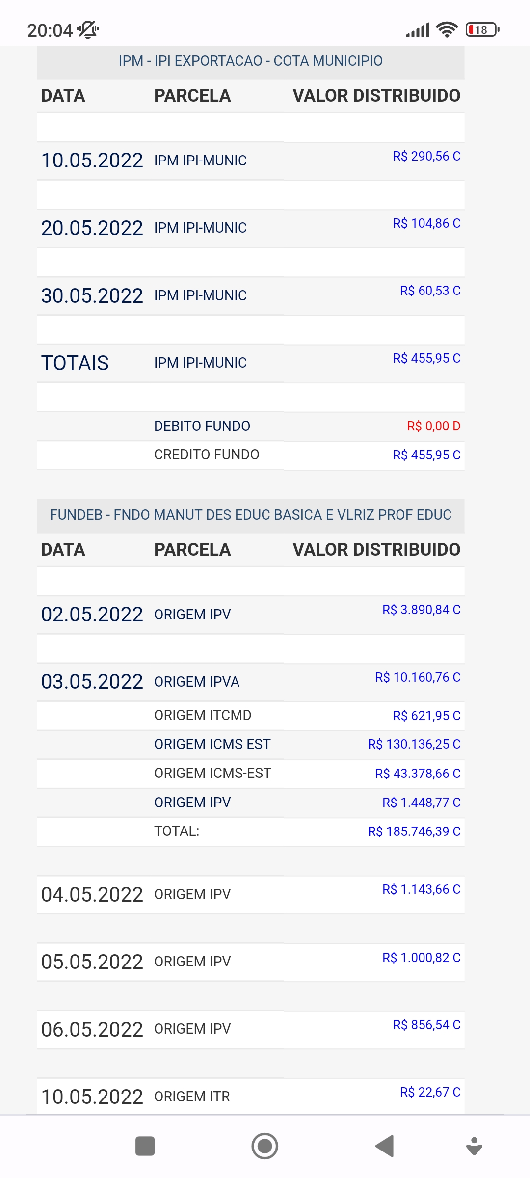Tap the accessibility shortcut person icon

(474, 1146)
